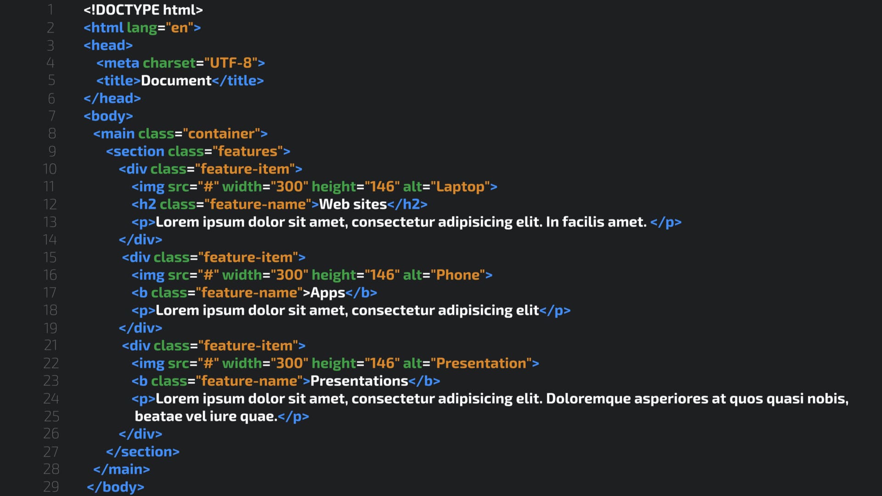The width and height of the screenshot is (882, 496).
Task: Click the closing </div> on line 26
Action: pyautogui.click(x=140, y=434)
